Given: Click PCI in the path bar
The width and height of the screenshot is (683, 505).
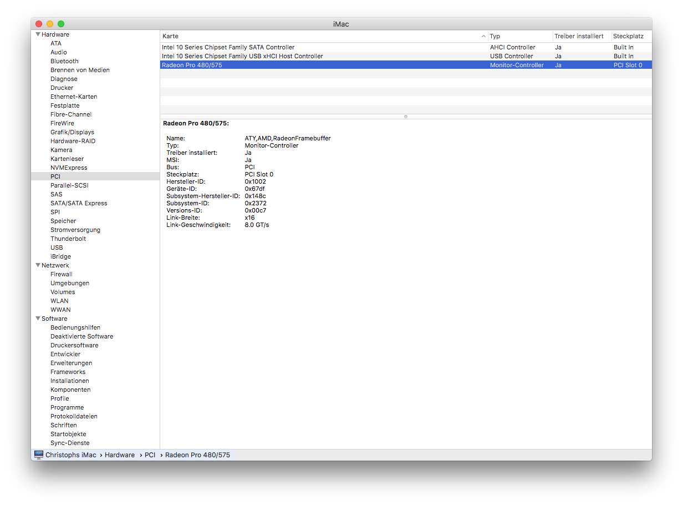Looking at the screenshot, I should [x=150, y=455].
